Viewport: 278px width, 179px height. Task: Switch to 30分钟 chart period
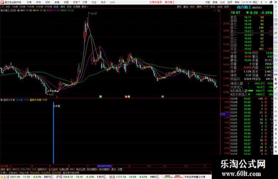point(39,6)
